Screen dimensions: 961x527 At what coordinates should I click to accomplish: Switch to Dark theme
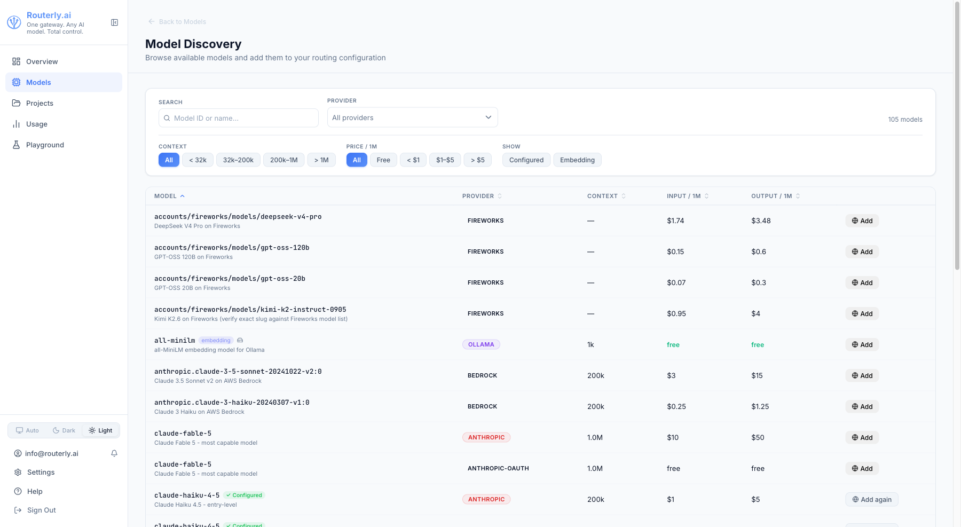coord(64,430)
